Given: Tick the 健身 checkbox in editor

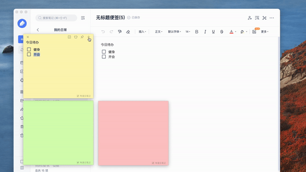Looking at the screenshot, I should click(x=104, y=52).
